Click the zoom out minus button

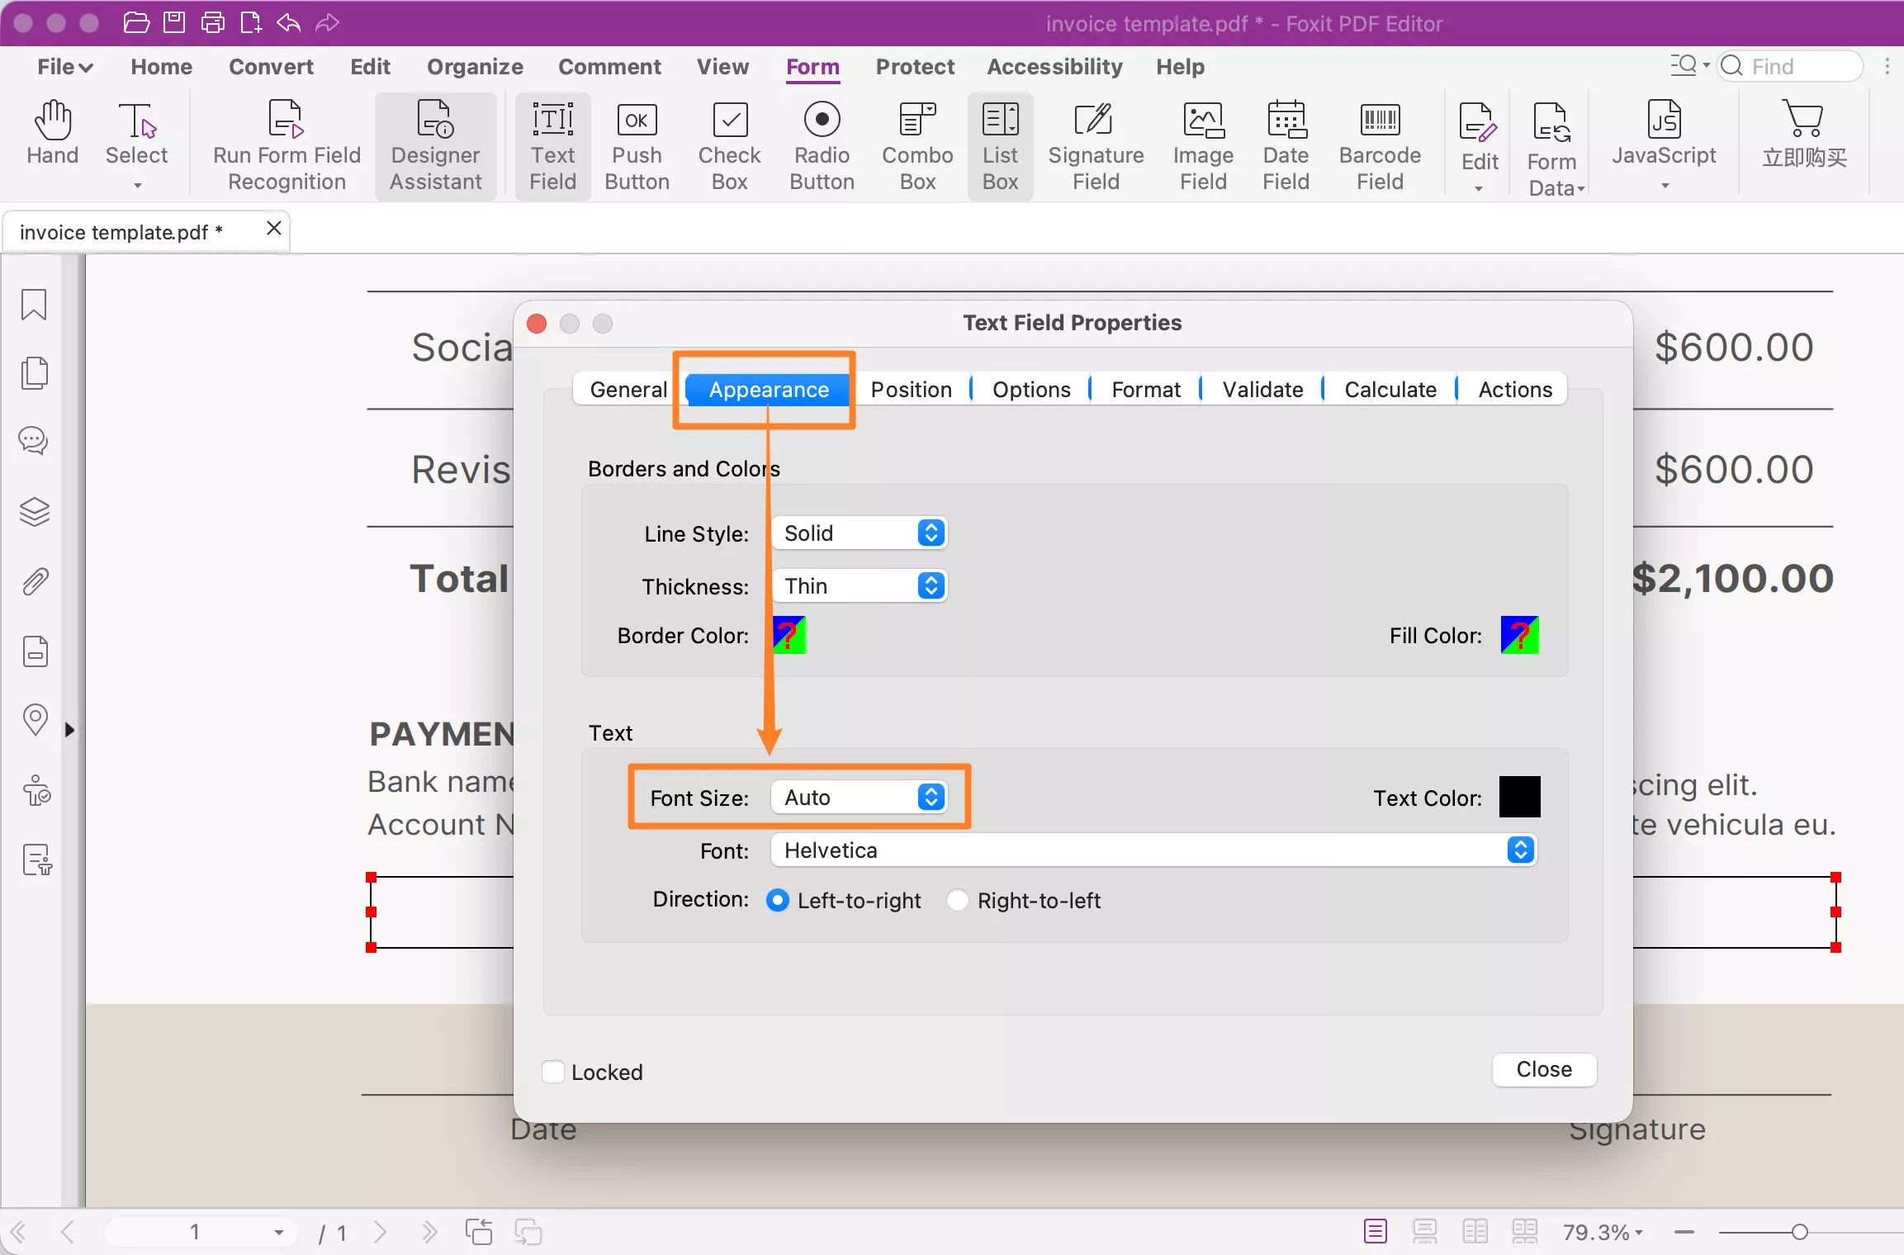tap(1684, 1233)
